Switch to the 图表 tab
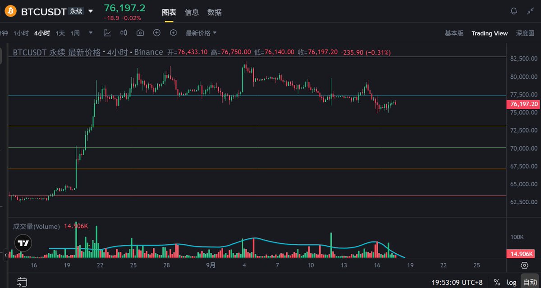The width and height of the screenshot is (541, 288). coord(169,12)
